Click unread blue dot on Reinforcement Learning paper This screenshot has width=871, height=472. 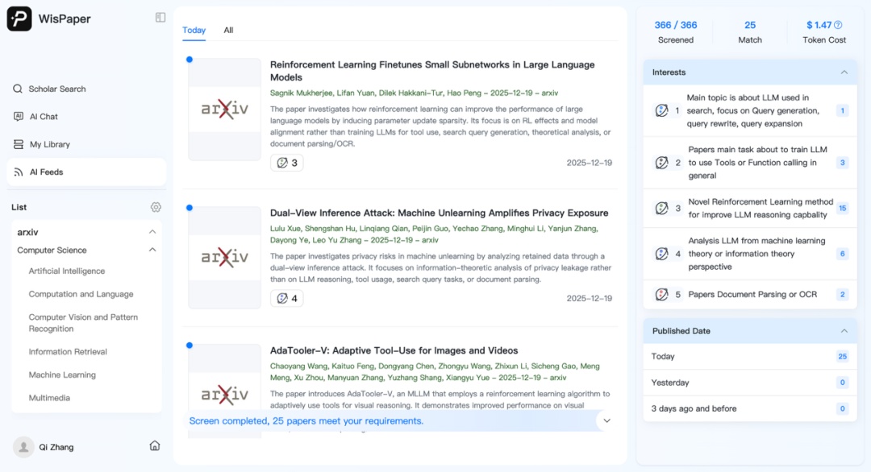point(190,60)
